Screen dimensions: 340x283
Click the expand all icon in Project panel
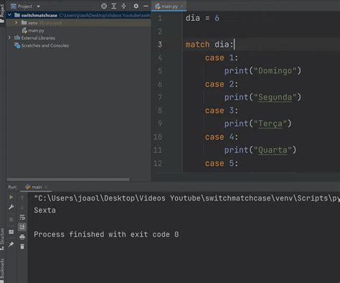tap(114, 6)
